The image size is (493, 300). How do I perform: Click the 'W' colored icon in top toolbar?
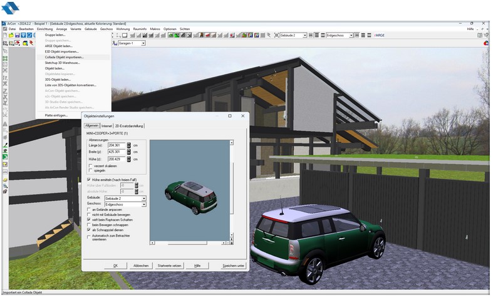pos(257,35)
